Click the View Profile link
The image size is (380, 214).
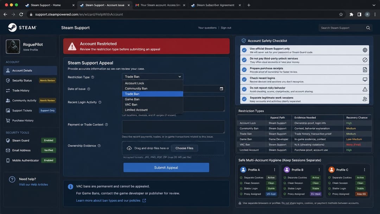click(x=31, y=50)
